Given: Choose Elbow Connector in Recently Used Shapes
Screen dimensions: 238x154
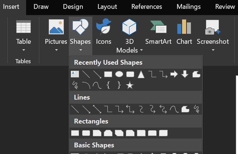Looking at the screenshot, I should [x=152, y=74].
